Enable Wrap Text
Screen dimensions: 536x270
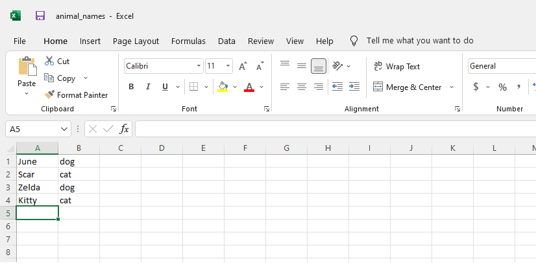396,66
